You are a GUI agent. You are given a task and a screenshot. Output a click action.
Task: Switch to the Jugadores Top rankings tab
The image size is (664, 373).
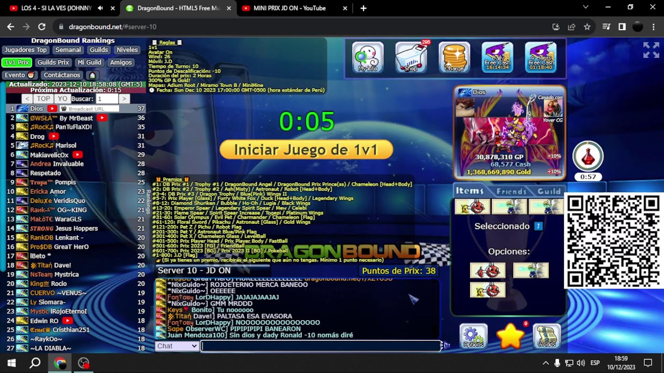[25, 50]
